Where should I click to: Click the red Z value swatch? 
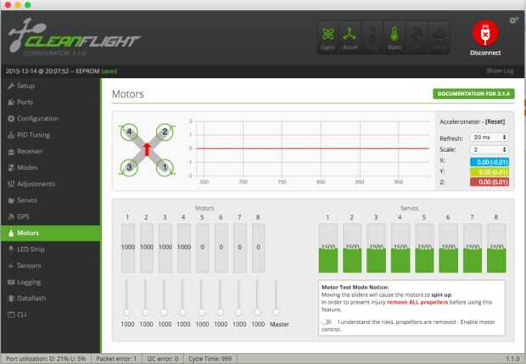(x=490, y=182)
